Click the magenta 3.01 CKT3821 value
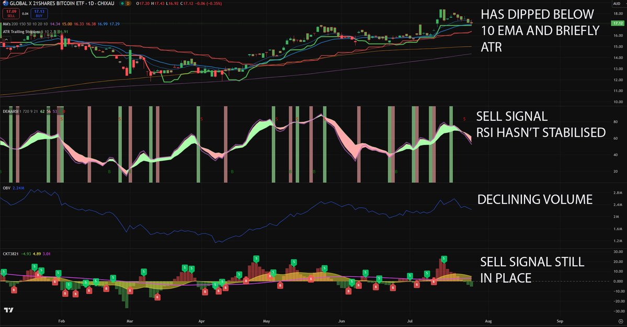627x327 pixels. point(47,254)
